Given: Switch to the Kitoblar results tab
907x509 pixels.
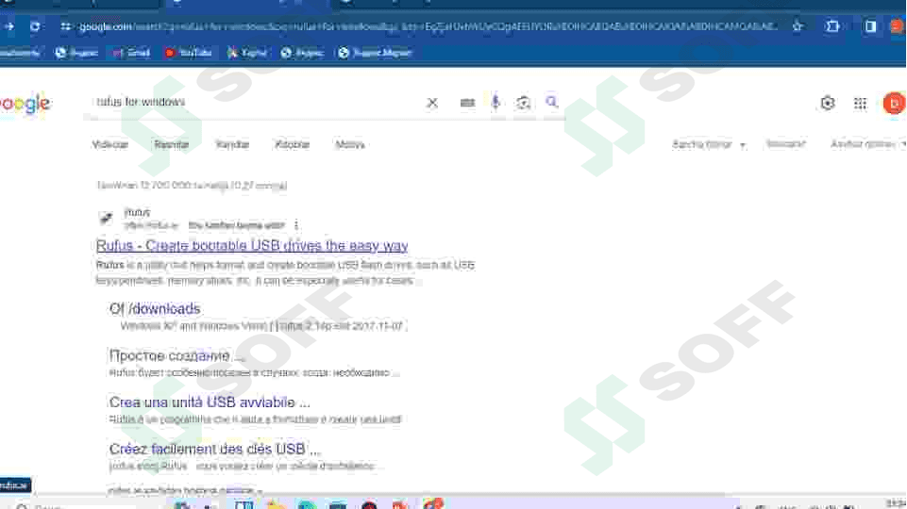Looking at the screenshot, I should (x=293, y=144).
